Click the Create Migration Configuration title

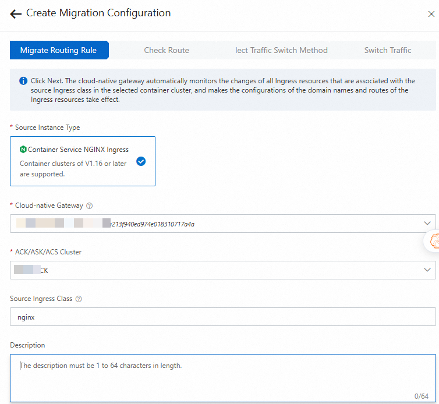point(98,13)
